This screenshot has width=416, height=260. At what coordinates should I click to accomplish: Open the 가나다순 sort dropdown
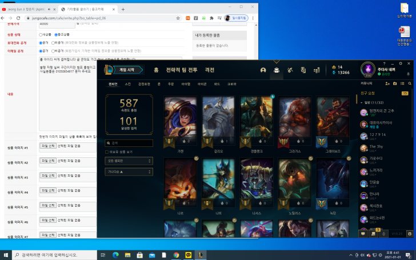[x=129, y=171]
